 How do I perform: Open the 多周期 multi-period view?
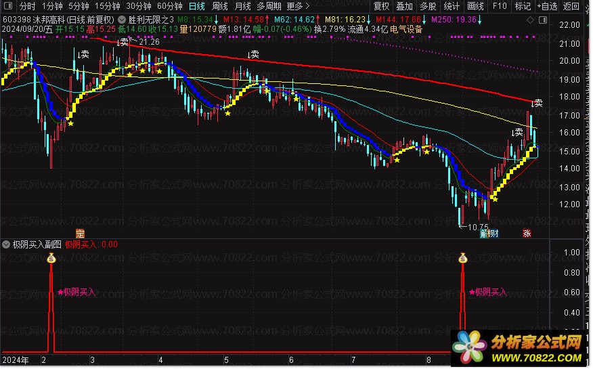(x=269, y=6)
